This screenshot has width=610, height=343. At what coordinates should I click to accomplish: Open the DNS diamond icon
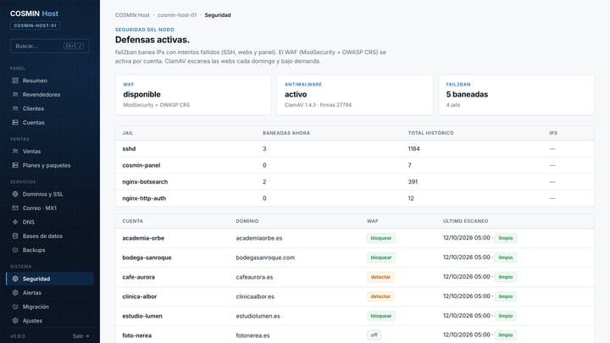point(15,222)
